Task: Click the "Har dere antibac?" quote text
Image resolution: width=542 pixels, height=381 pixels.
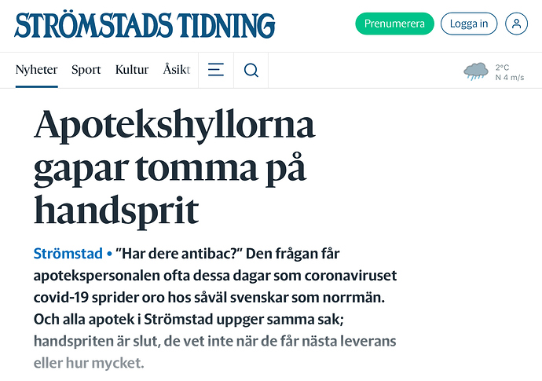Action: pyautogui.click(x=178, y=254)
